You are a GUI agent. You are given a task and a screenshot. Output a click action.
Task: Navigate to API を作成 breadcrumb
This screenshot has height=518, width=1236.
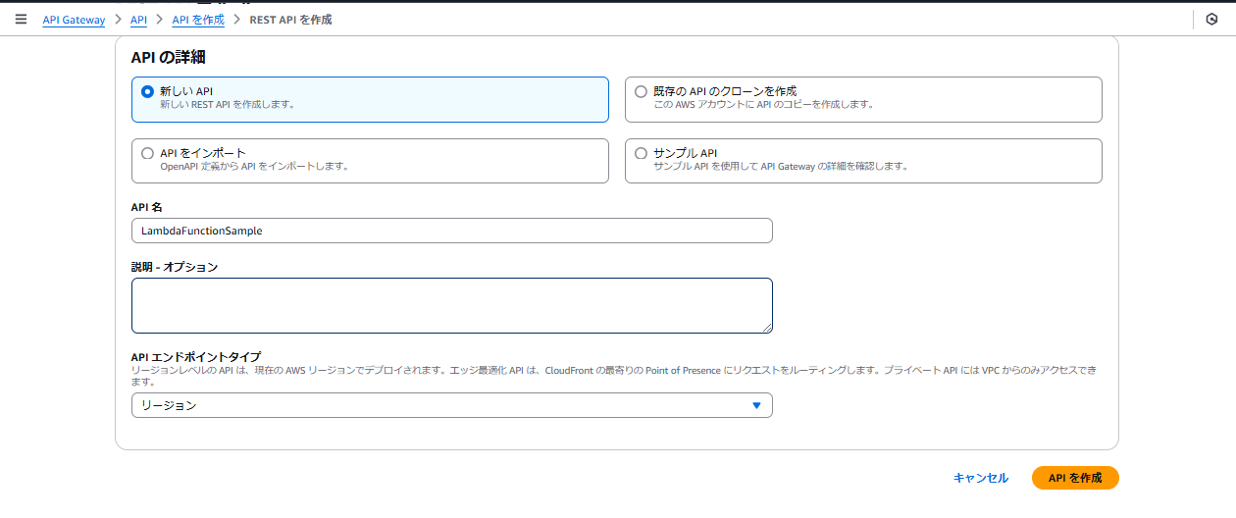[198, 20]
